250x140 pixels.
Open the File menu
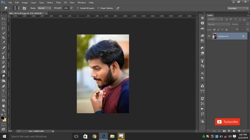click(x=10, y=3)
